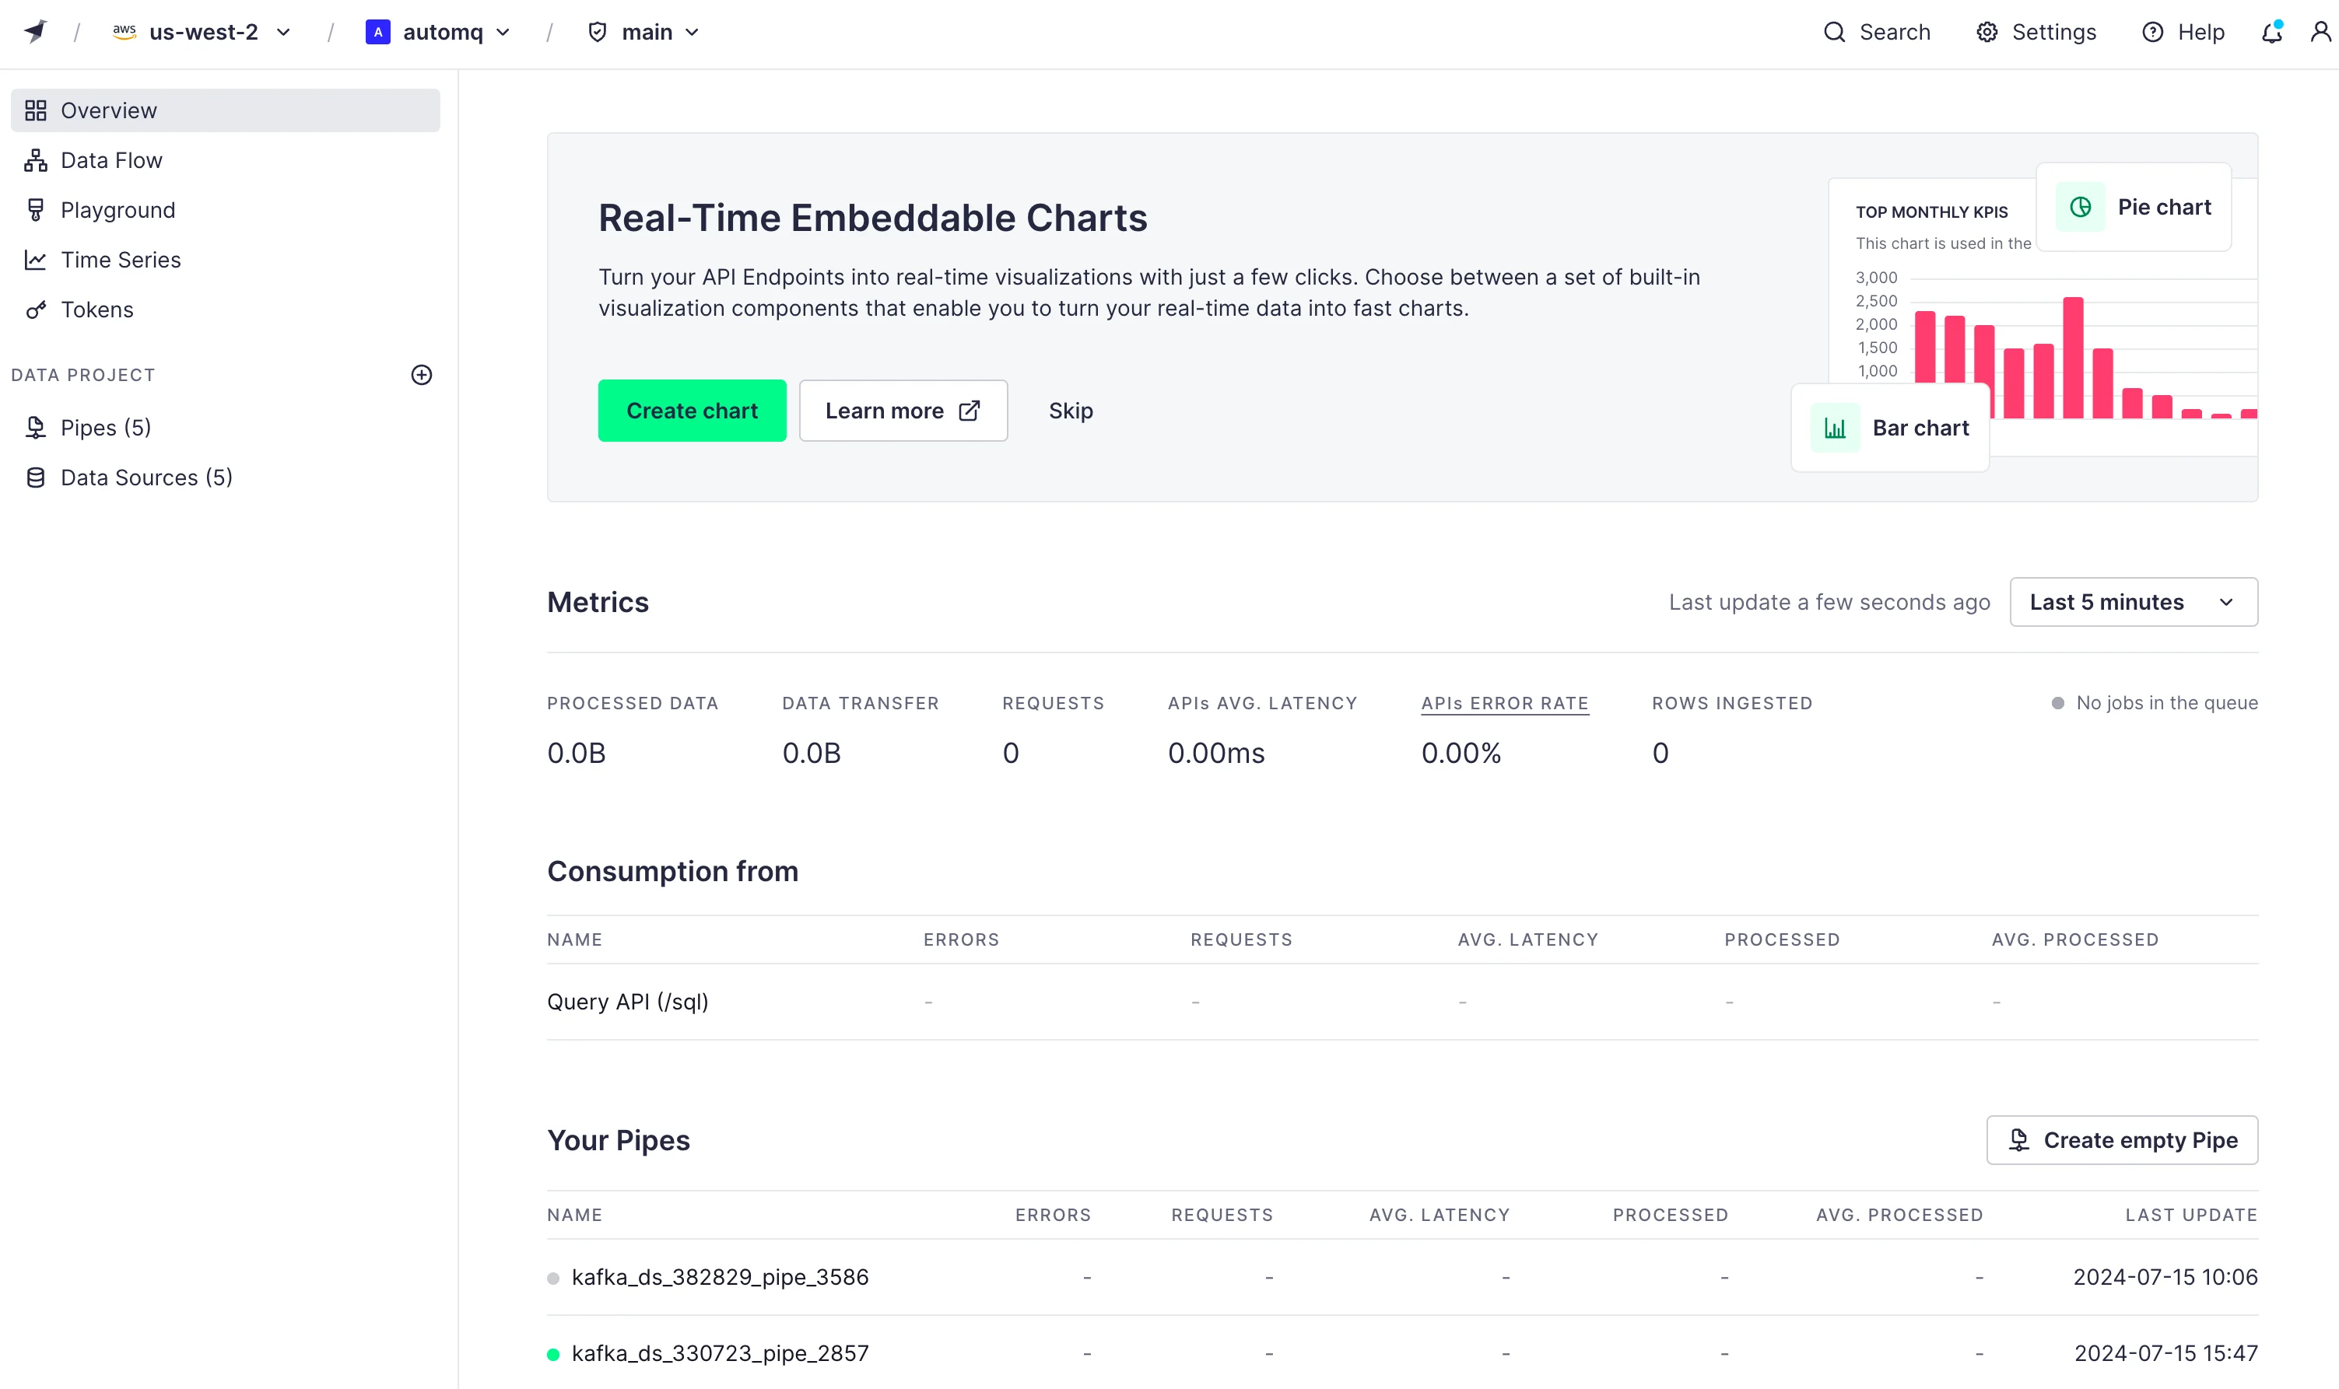The width and height of the screenshot is (2339, 1389).
Task: Open the us-west-2 region dropdown
Action: coord(202,32)
